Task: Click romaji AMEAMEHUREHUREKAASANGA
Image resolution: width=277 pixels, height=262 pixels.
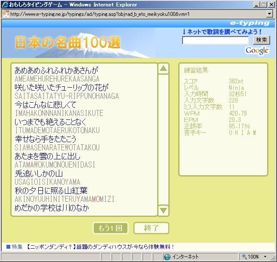Action: [57, 79]
